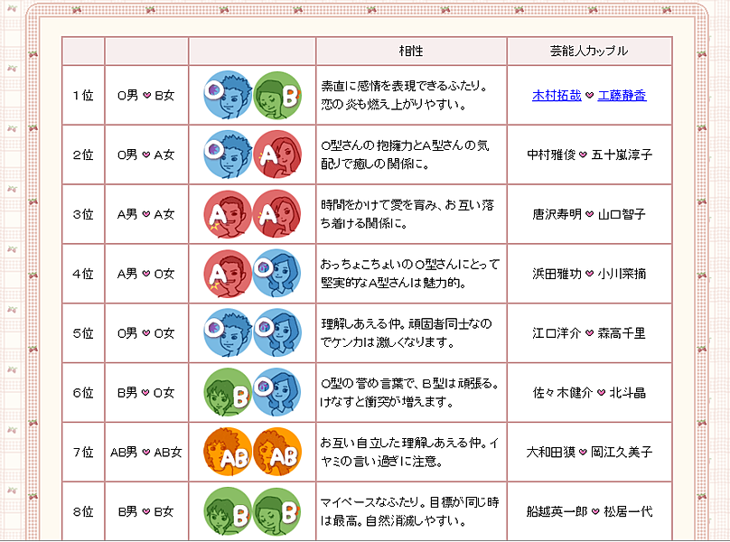Open the 工藤静香 link
The image size is (730, 542).
(622, 95)
